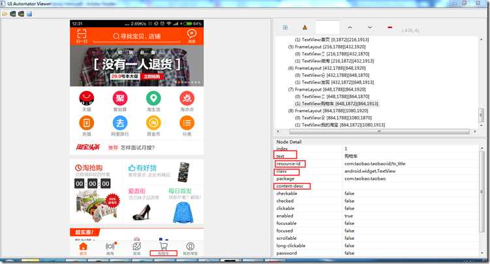Click the 'clickable' property row label

[285, 208]
